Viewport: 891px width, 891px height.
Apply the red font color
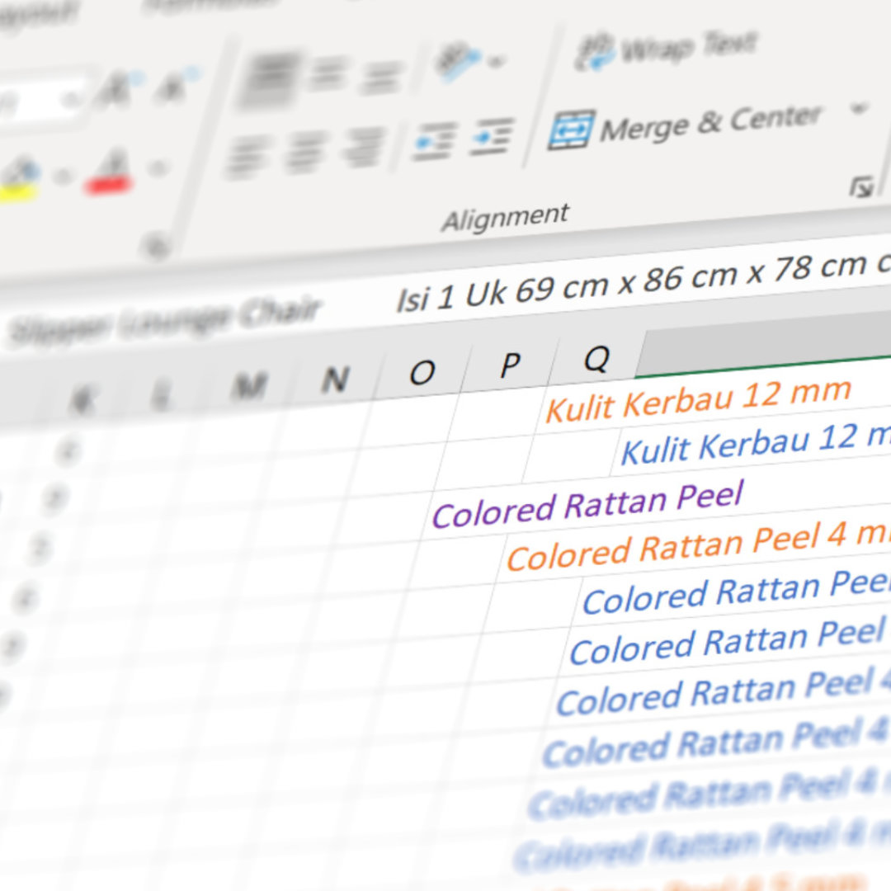110,173
